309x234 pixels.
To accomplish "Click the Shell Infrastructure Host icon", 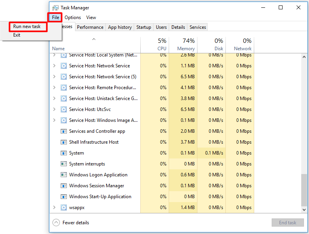I will [x=63, y=142].
